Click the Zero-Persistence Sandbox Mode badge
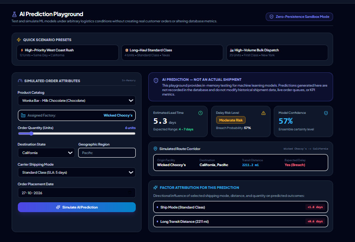 point(299,17)
